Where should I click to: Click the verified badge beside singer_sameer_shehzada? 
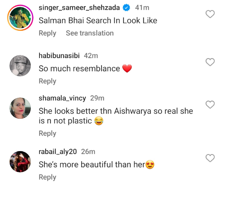pyautogui.click(x=127, y=8)
